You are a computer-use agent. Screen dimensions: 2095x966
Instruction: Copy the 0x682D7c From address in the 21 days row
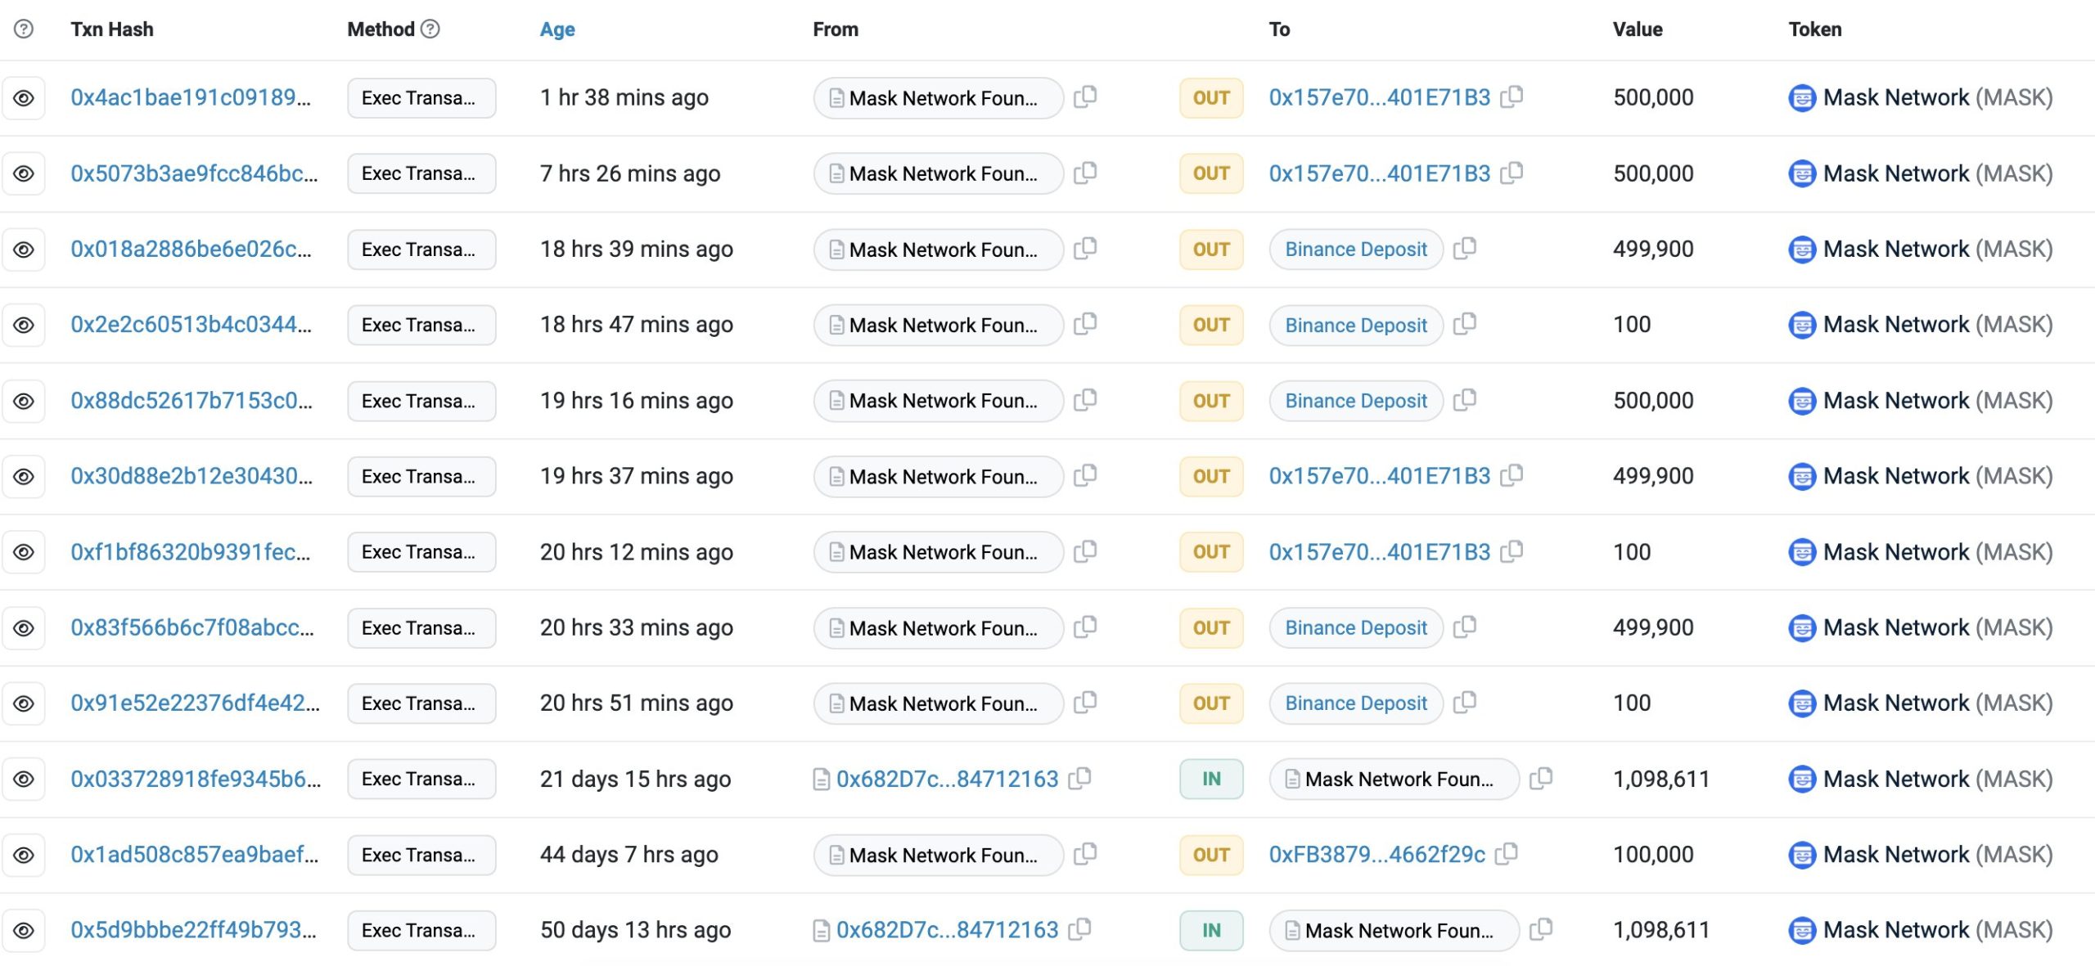click(1079, 778)
